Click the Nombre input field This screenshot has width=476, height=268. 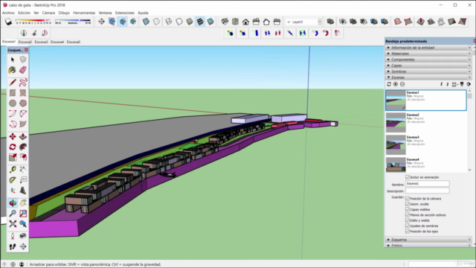tap(428, 184)
